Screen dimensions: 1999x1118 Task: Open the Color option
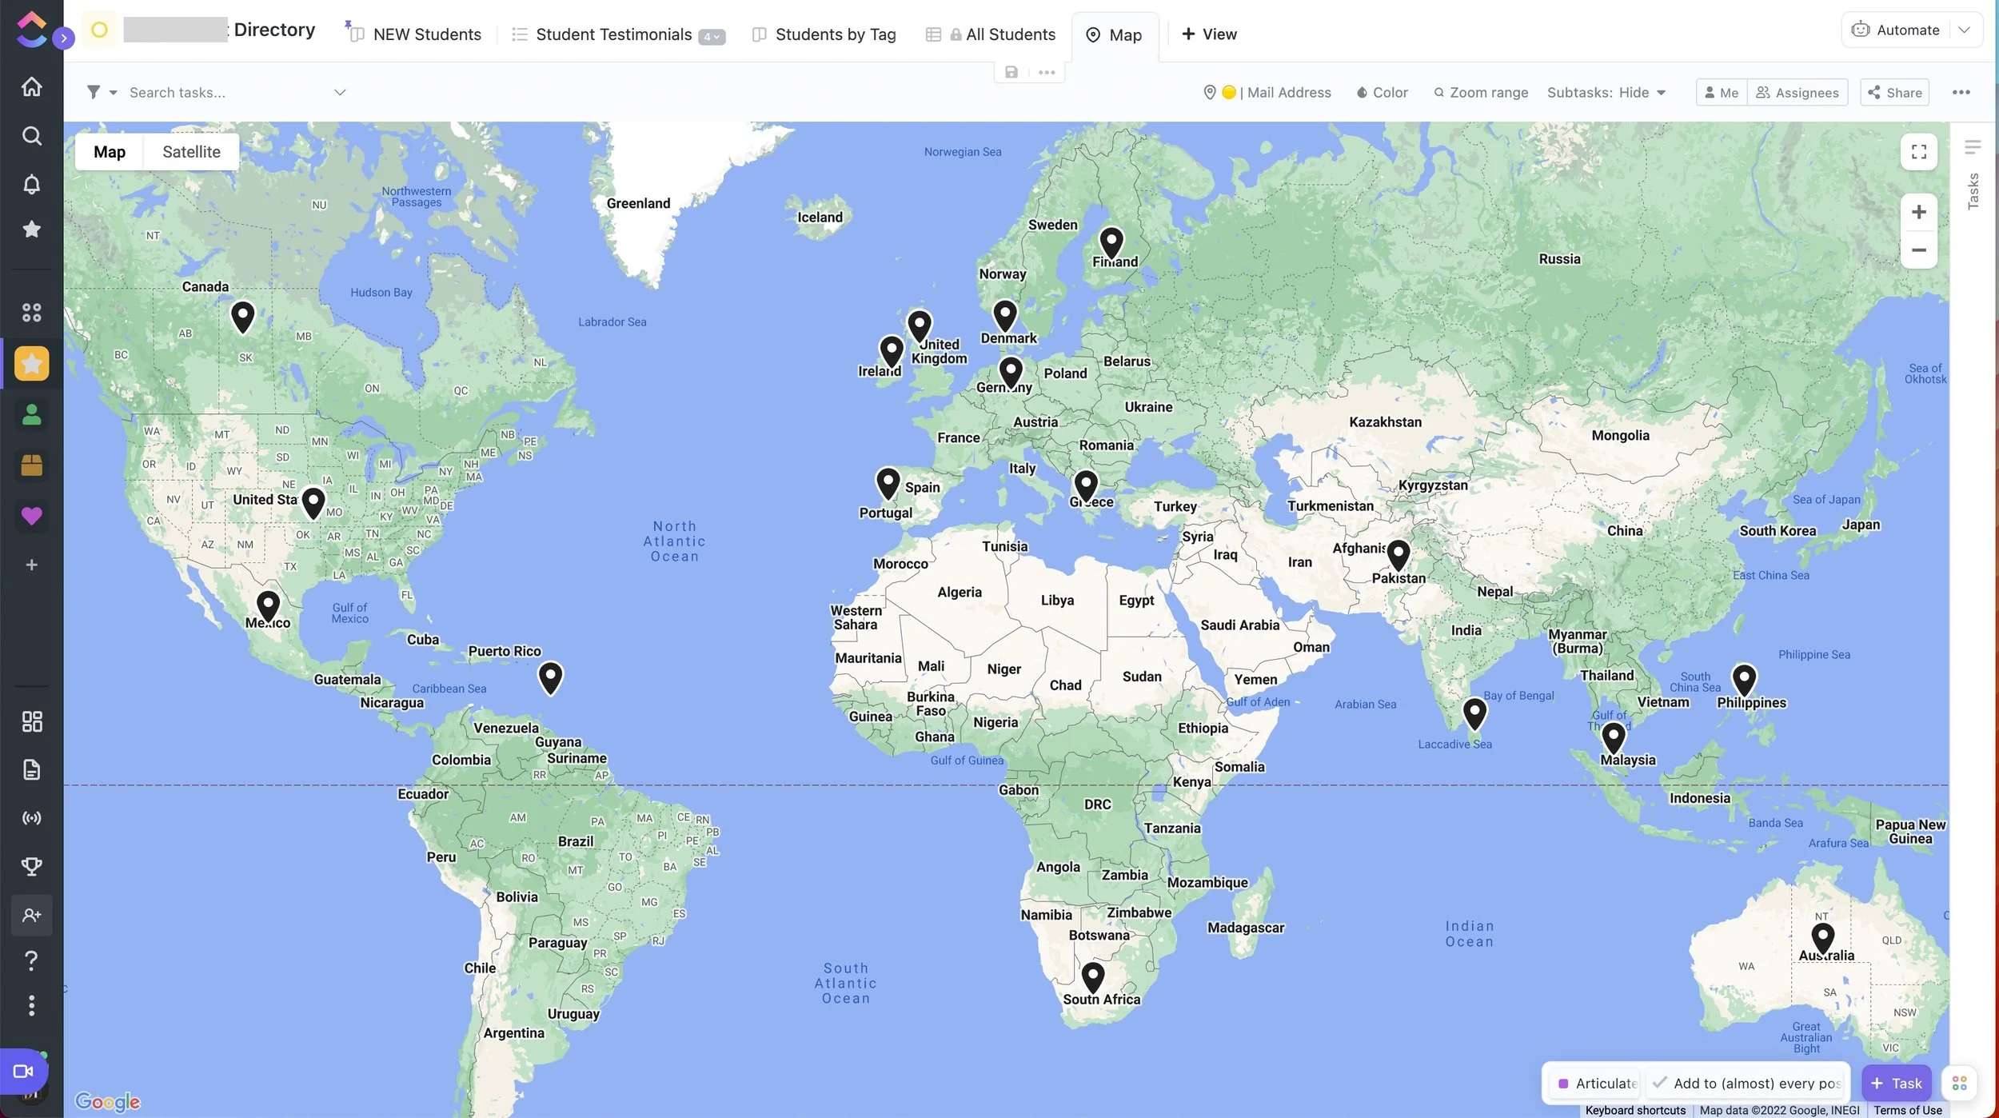(1382, 93)
